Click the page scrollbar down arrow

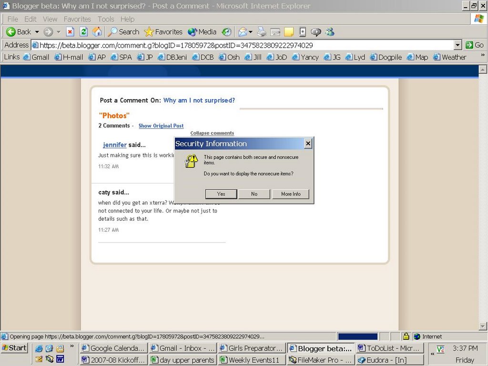[483, 326]
